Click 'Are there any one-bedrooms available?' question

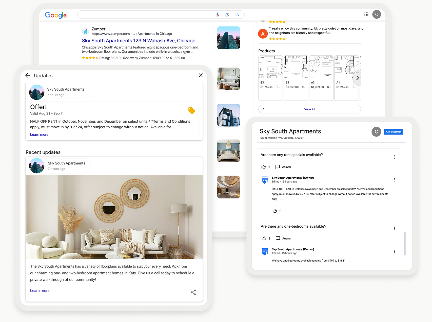[293, 226]
